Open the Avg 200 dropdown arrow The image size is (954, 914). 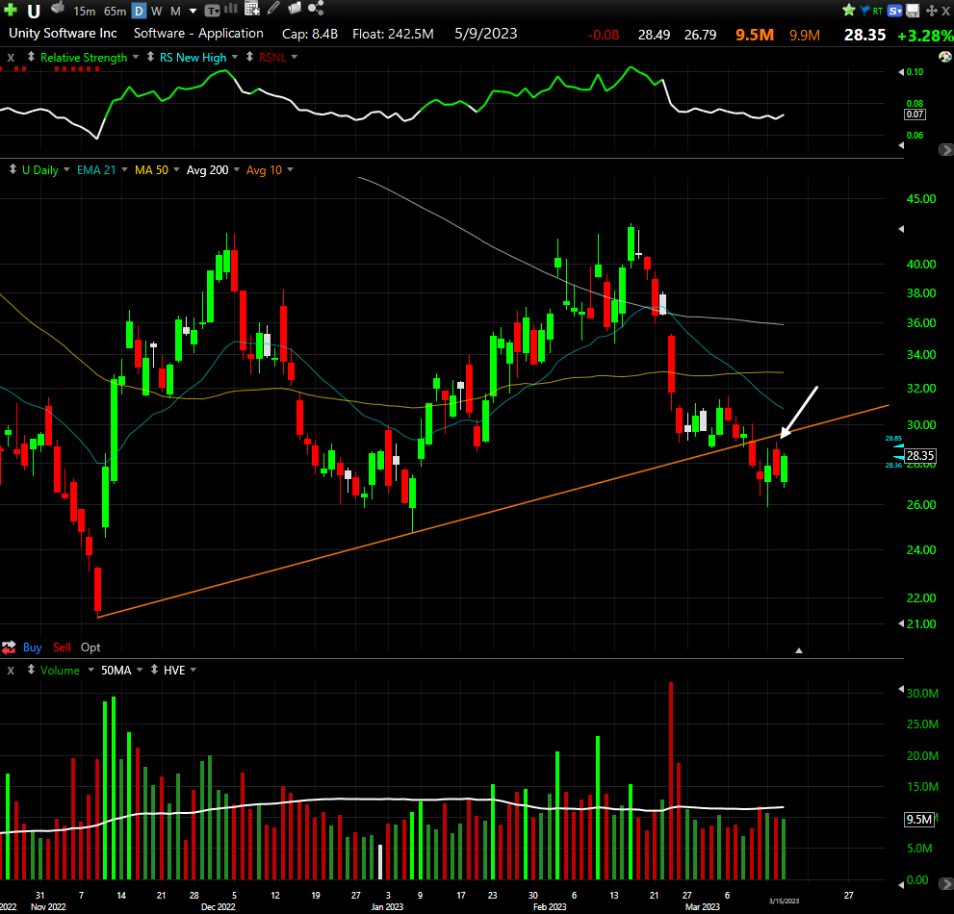click(x=237, y=169)
